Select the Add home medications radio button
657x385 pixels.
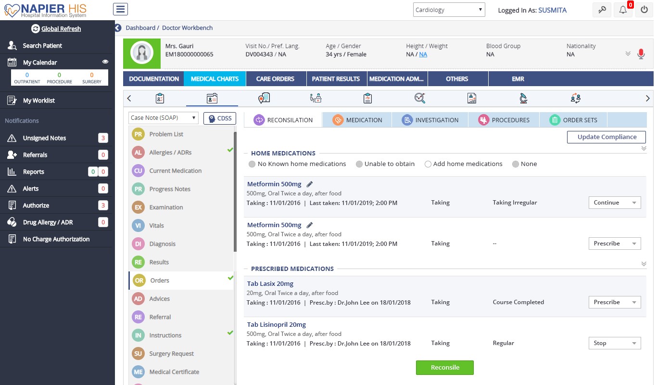tap(428, 164)
